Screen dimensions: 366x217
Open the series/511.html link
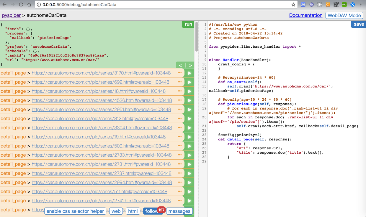(x=99, y=192)
